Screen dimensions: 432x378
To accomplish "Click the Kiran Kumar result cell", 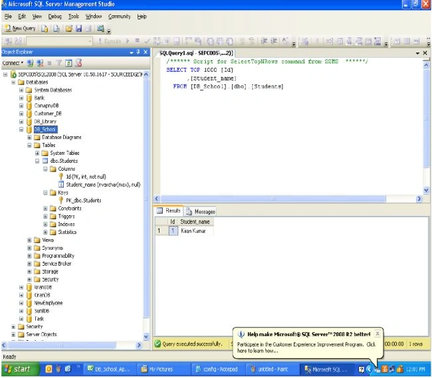I will [x=196, y=231].
